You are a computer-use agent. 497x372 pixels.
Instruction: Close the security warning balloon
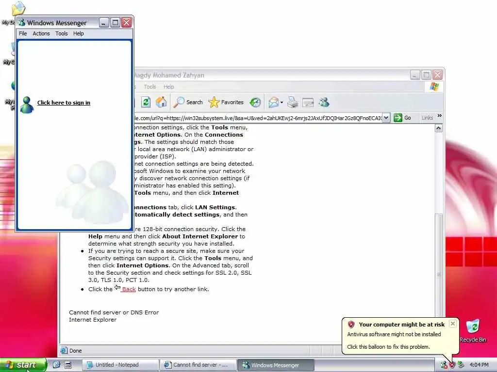coord(453,324)
